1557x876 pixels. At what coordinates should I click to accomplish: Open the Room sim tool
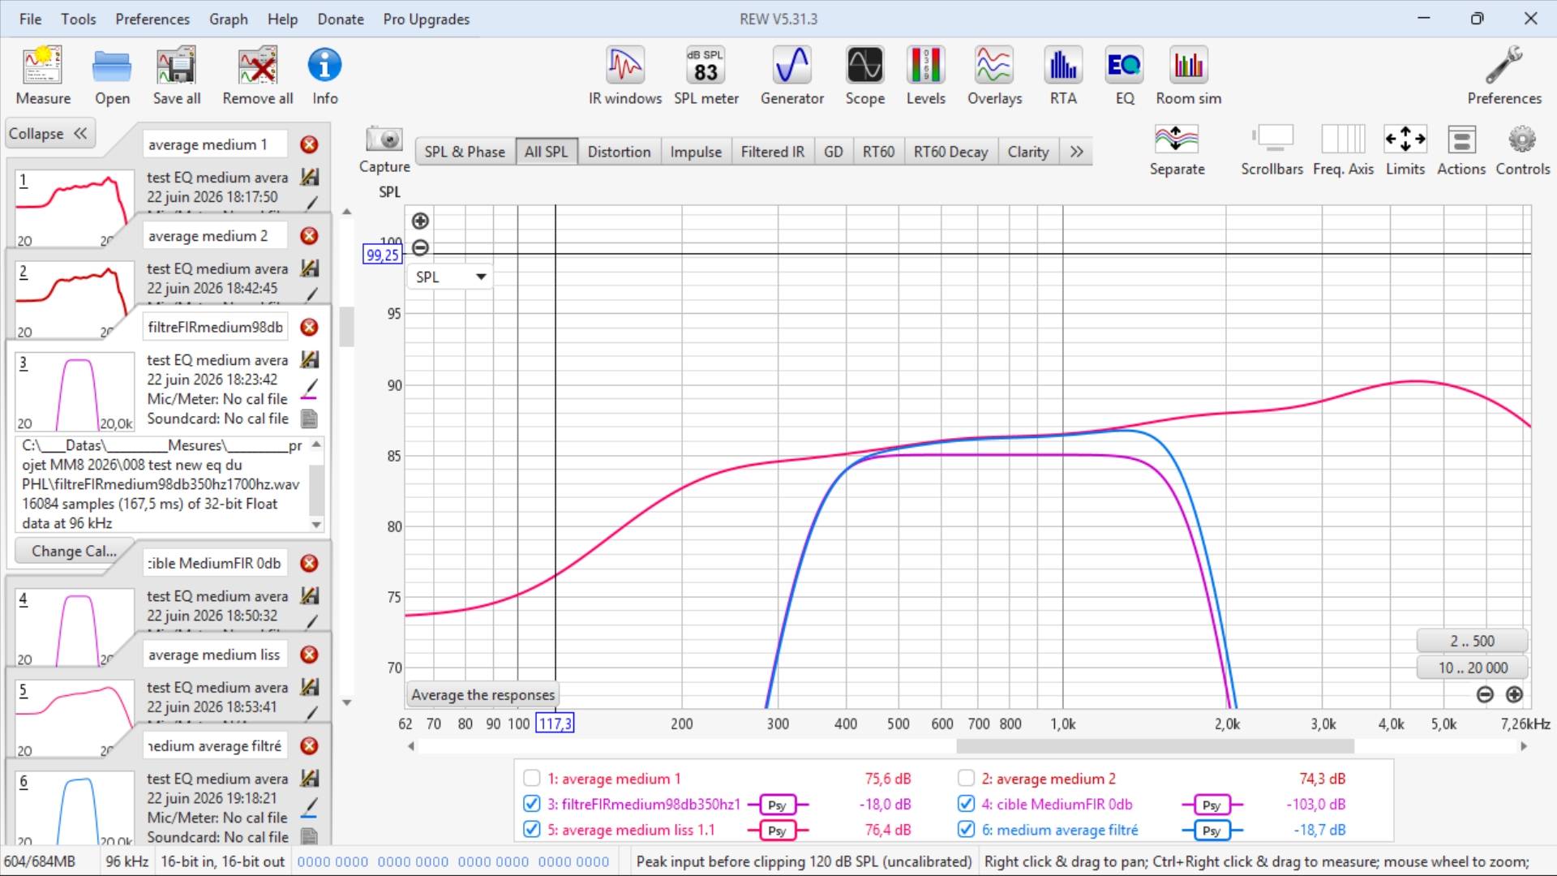(x=1189, y=75)
